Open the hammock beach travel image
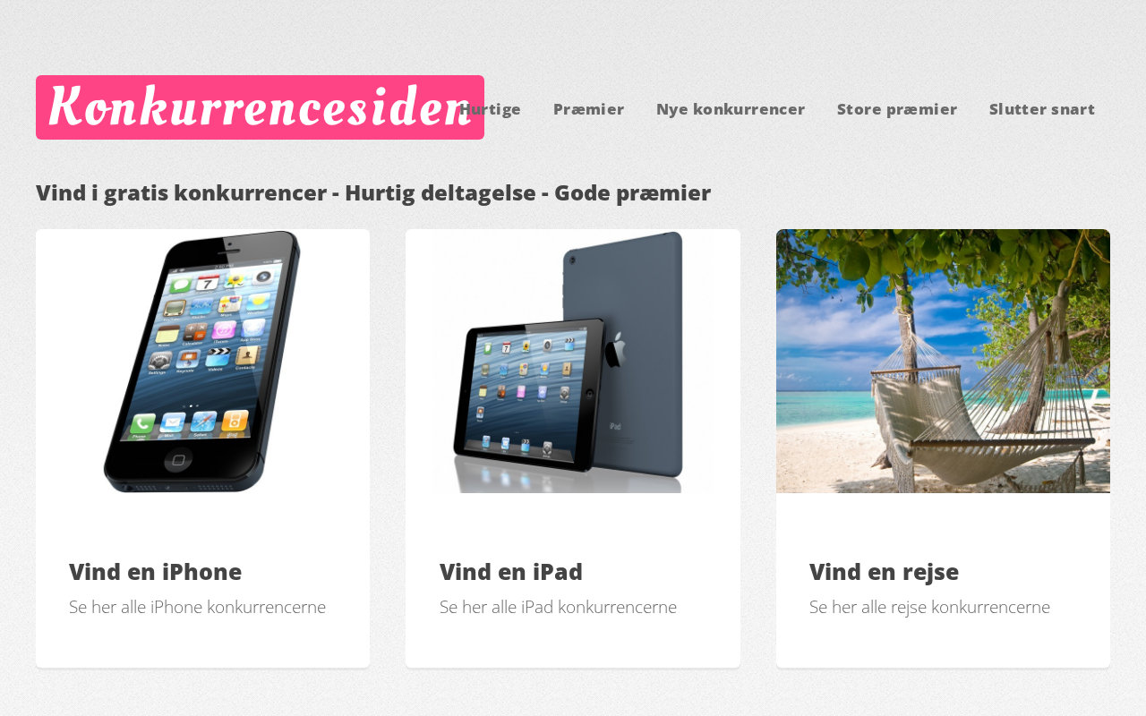Screen dimensions: 1146x716 (943, 361)
